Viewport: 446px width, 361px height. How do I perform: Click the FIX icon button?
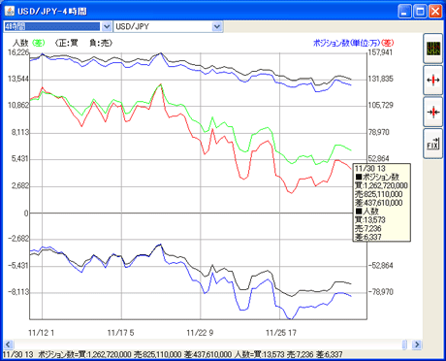coord(433,144)
